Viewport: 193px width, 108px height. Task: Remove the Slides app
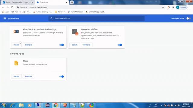click(28, 76)
